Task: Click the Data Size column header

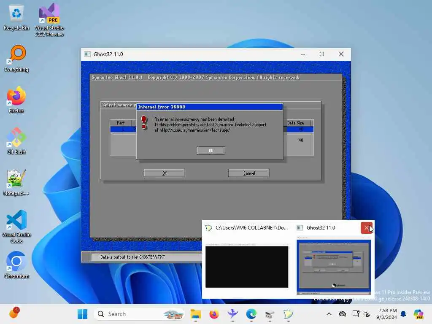Action: pos(295,123)
